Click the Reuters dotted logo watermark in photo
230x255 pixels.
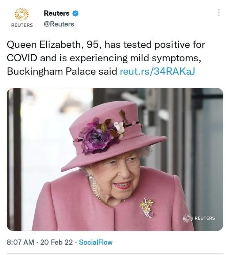pyautogui.click(x=188, y=218)
